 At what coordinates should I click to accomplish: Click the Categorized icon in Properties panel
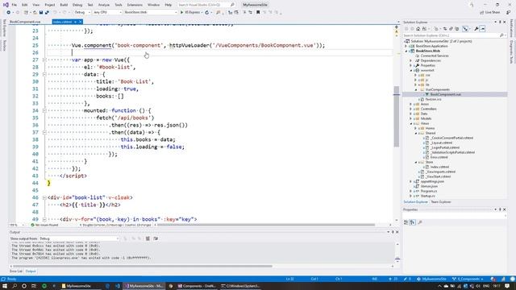point(406,222)
